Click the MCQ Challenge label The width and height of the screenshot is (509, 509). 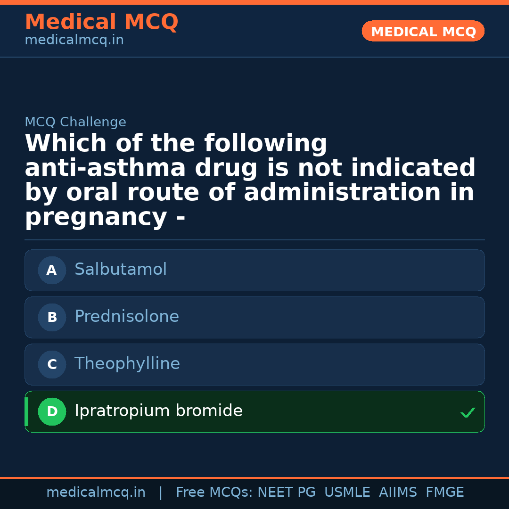pyautogui.click(x=75, y=122)
